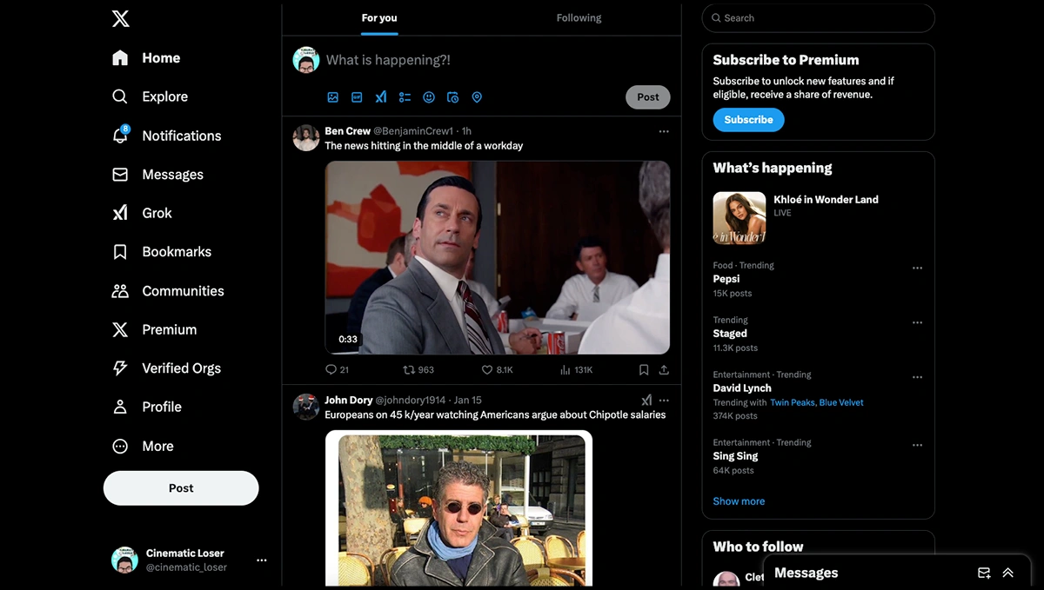This screenshot has width=1044, height=590.
Task: Add a GIF using the GIF icon
Action: pos(357,97)
